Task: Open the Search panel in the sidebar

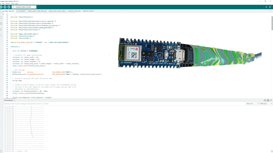Action: tap(1, 35)
